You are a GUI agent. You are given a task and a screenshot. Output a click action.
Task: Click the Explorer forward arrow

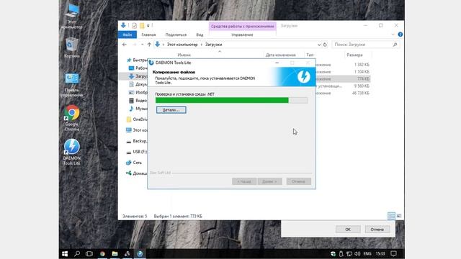(x=134, y=45)
